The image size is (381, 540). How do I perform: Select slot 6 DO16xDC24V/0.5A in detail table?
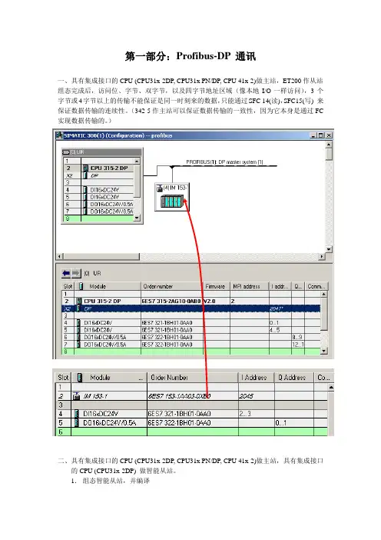[191, 337]
